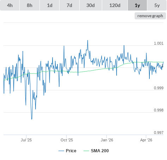Click the Jul '25 axis label

[x=26, y=140]
